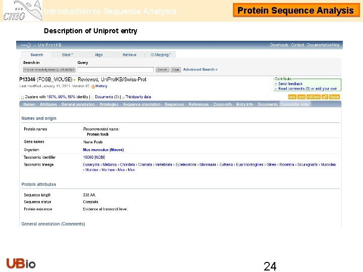The width and height of the screenshot is (363, 272).
Task: Jump to Entry info section
Action: tap(245, 104)
